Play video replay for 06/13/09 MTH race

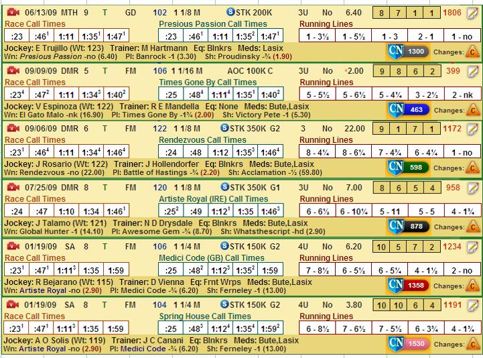[13, 12]
